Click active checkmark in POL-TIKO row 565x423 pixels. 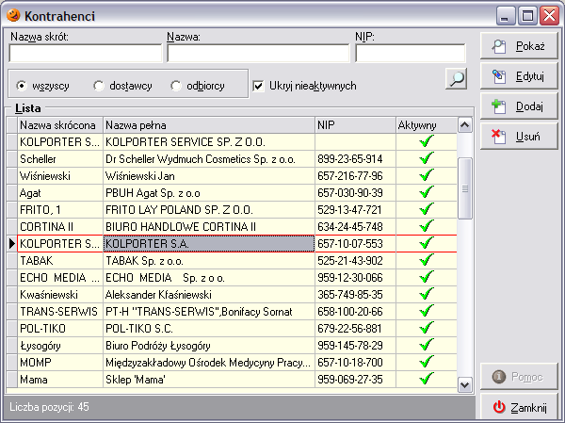pos(427,328)
